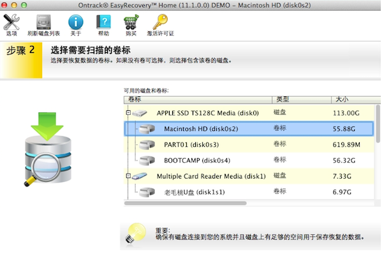Click the 刷新磁盘列表 refresh disk list icon
The width and height of the screenshot is (384, 254).
pos(43,22)
